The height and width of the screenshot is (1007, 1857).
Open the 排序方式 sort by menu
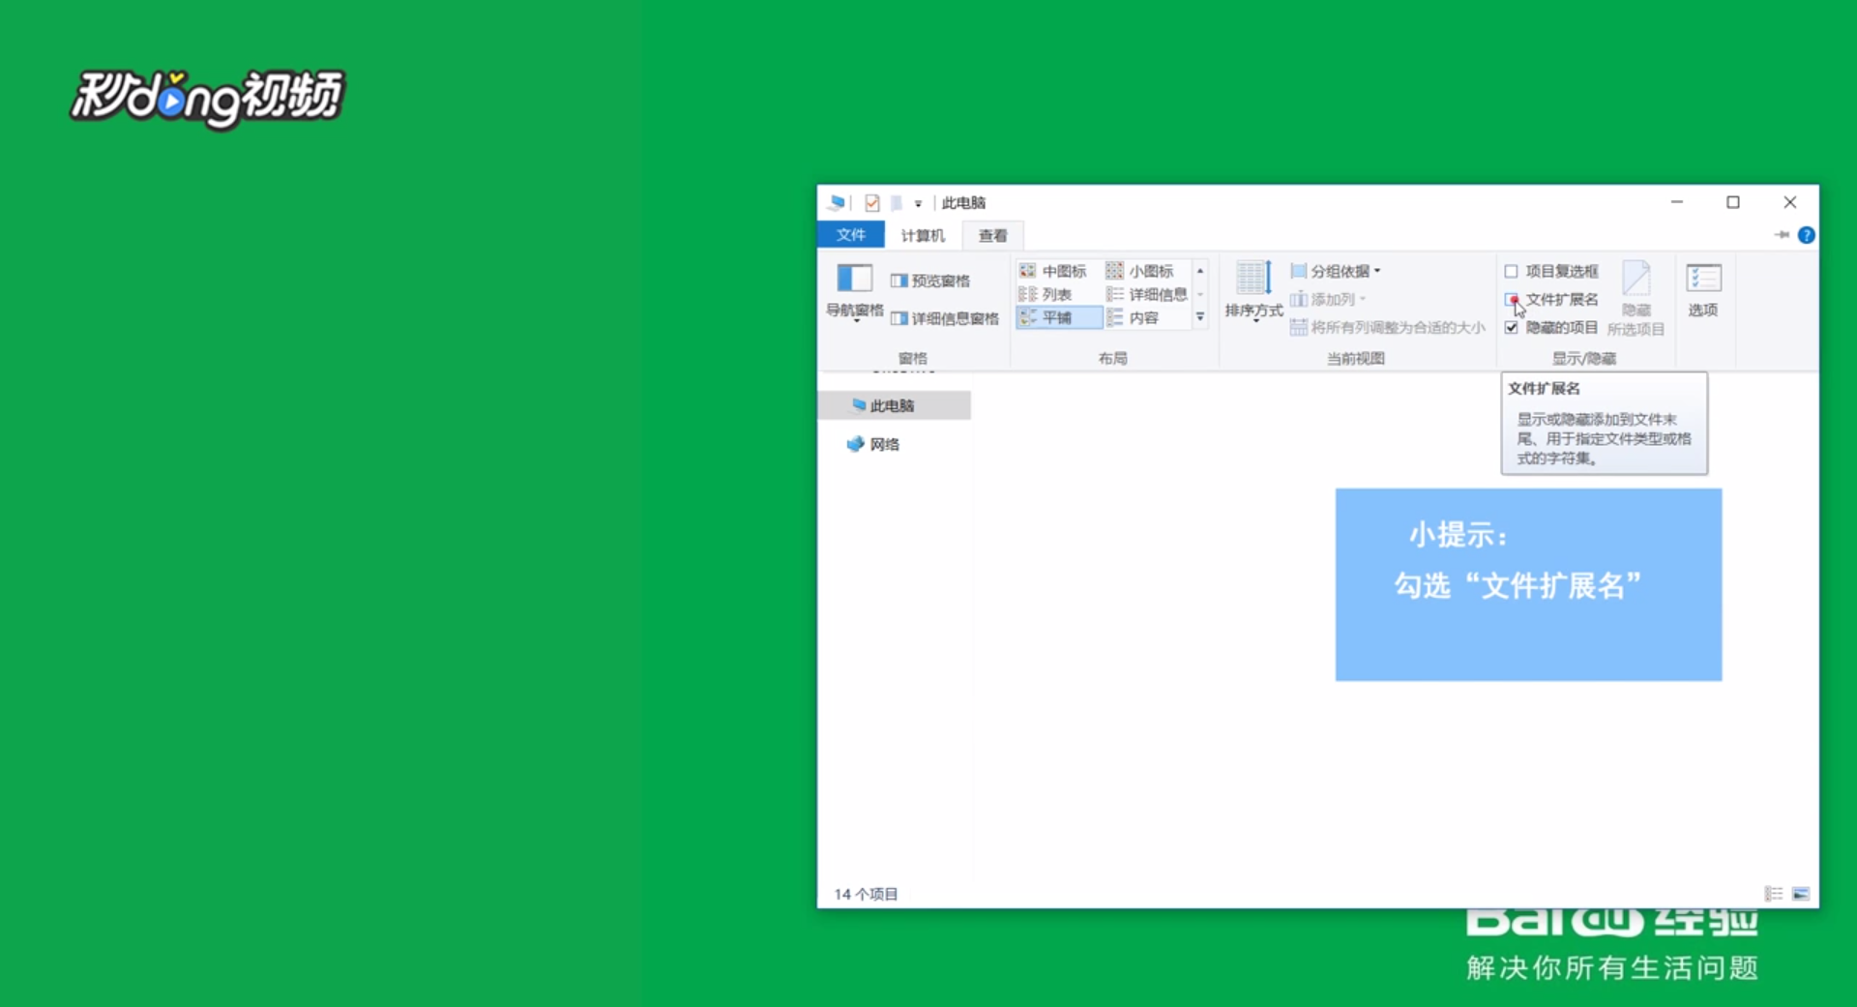1253,291
